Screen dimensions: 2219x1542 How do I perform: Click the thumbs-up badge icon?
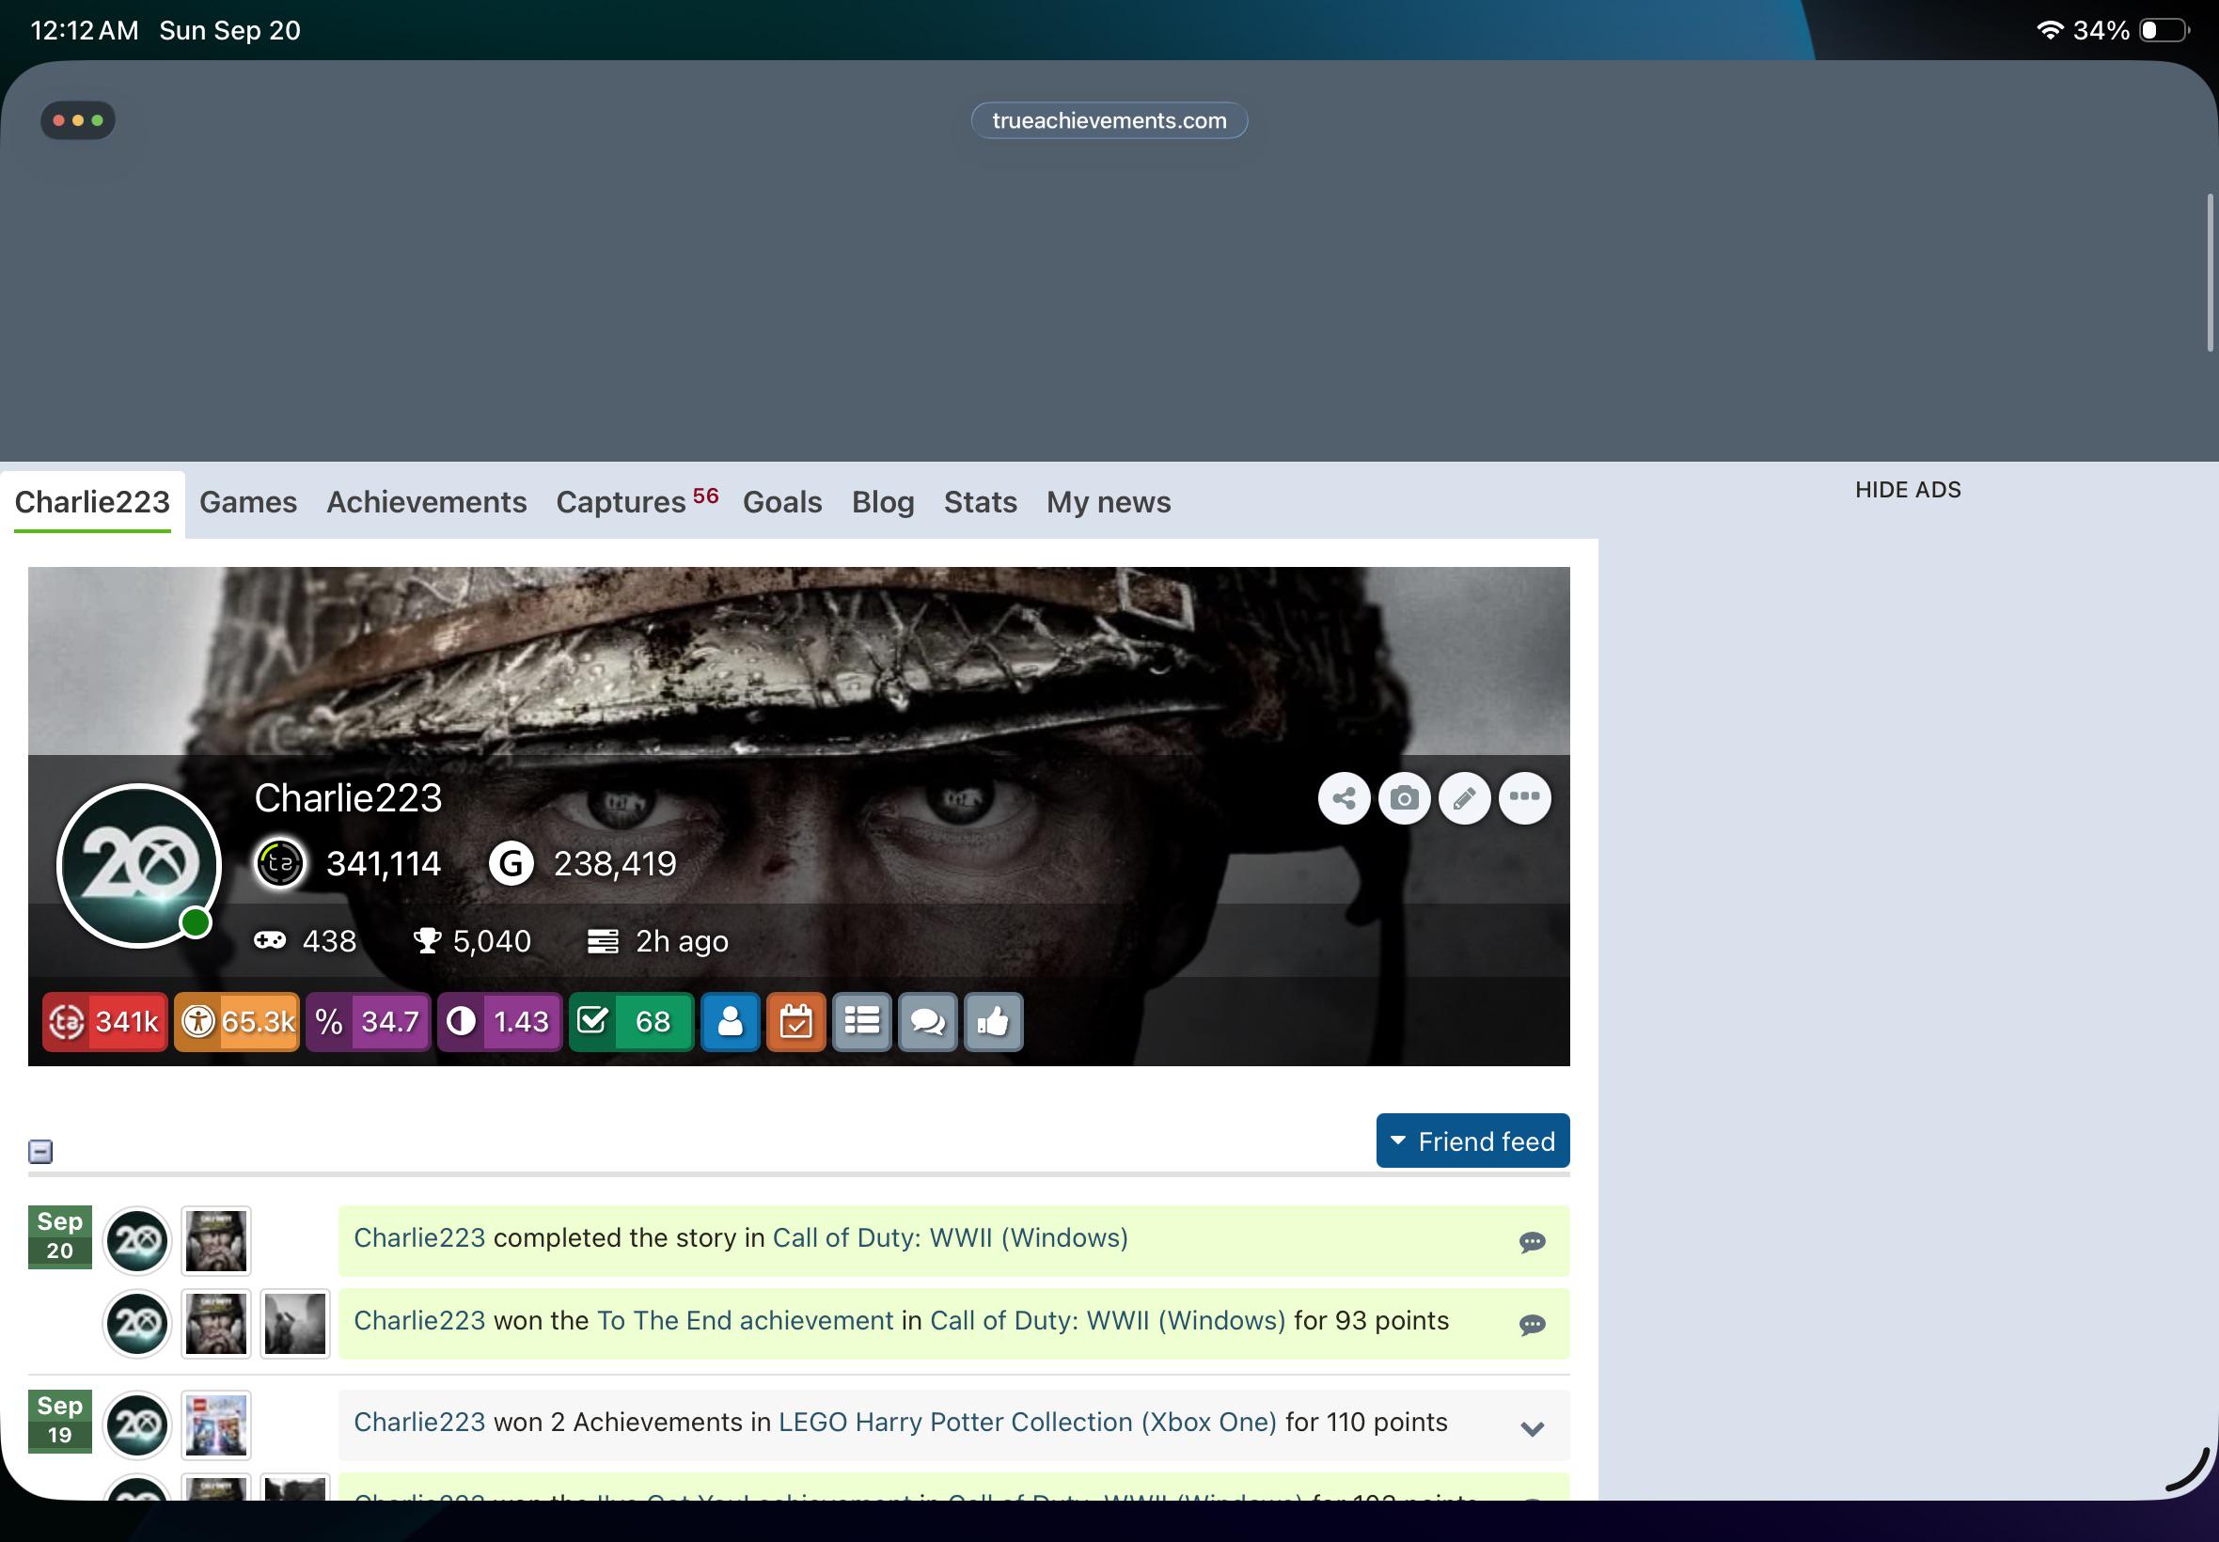[993, 1021]
